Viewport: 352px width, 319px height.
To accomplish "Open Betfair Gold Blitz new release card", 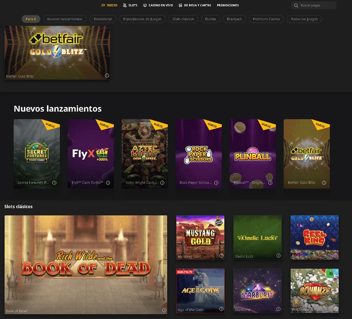I will [307, 154].
